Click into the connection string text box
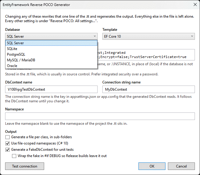Image resolution: width=200 pixels, height=175 pixels. click(x=146, y=55)
